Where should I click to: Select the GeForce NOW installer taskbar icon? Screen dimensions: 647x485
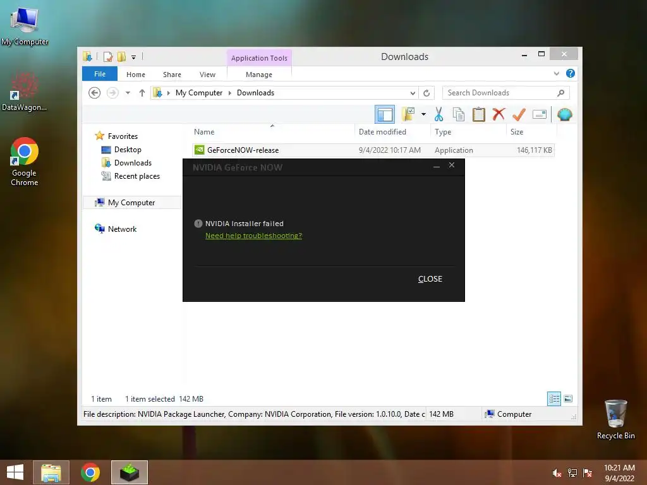pyautogui.click(x=130, y=472)
